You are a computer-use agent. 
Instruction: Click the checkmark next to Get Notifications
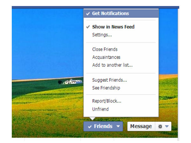[x=88, y=13]
